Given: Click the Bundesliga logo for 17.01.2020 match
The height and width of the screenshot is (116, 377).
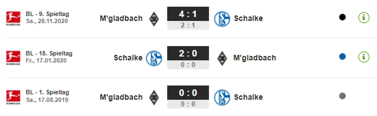Looking at the screenshot, I should click(x=13, y=58).
